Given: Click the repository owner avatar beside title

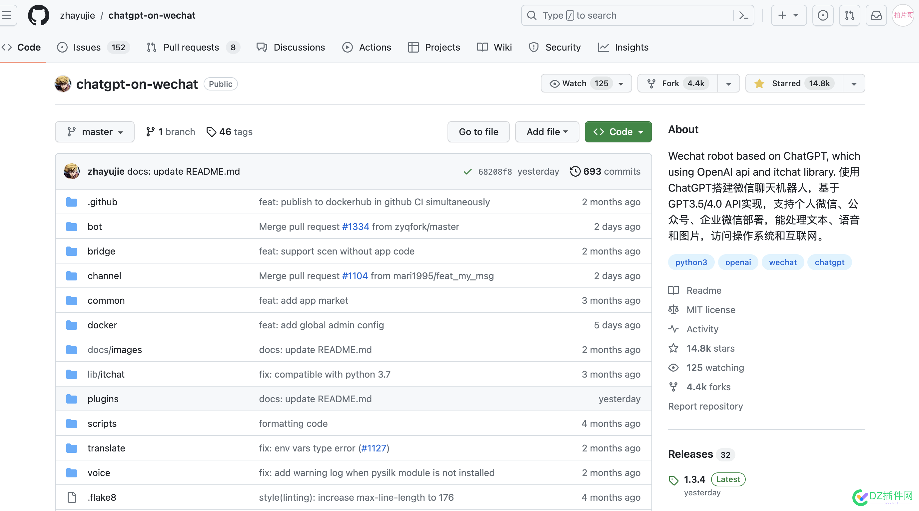Looking at the screenshot, I should (63, 84).
